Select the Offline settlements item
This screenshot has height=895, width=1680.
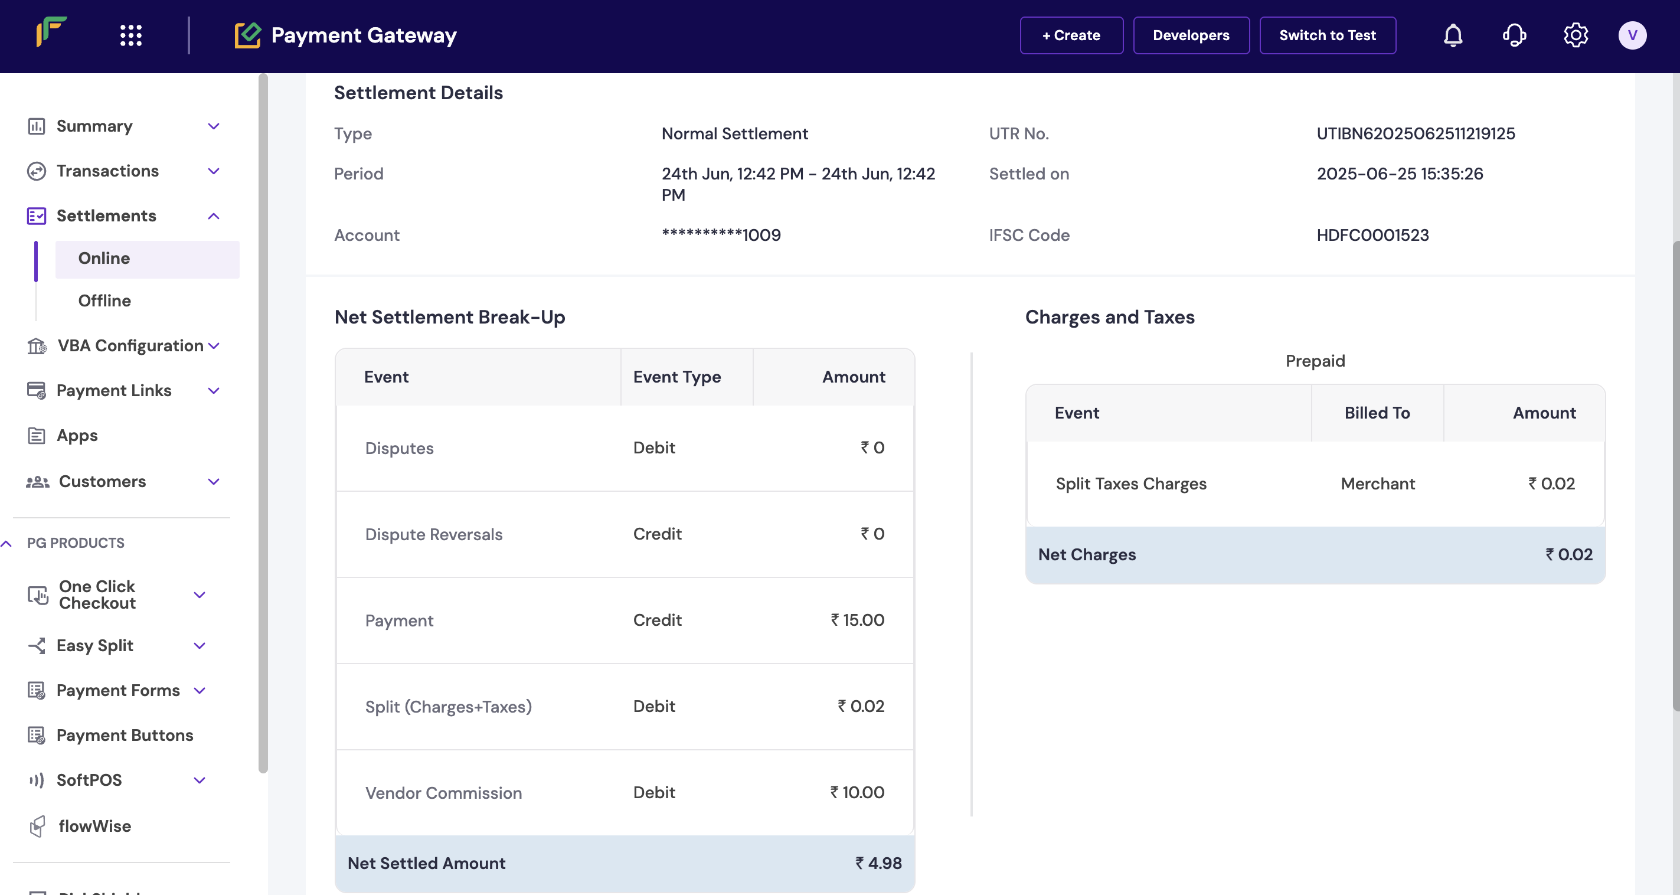point(104,300)
